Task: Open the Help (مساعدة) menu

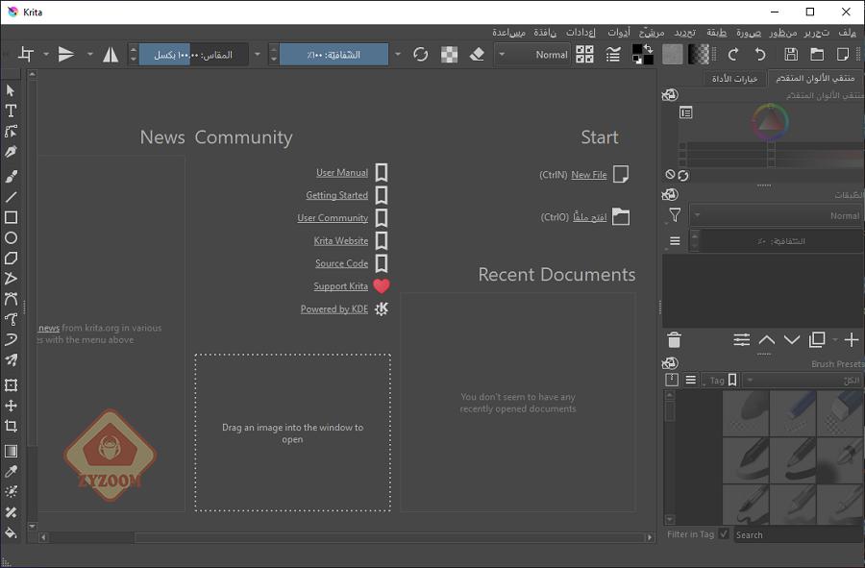Action: tap(508, 33)
